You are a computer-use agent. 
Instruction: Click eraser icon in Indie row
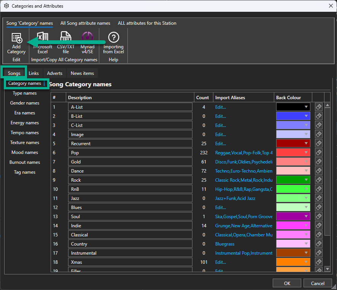(x=318, y=225)
